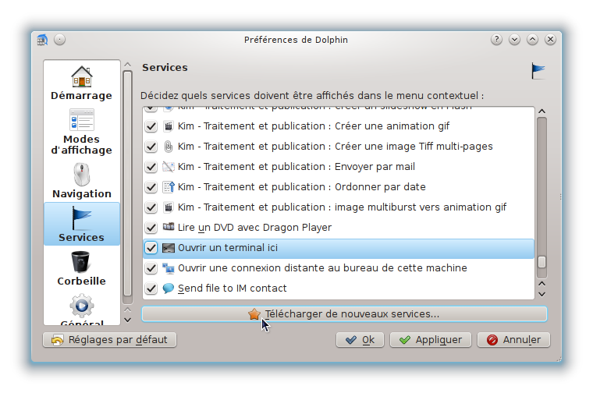This screenshot has width=593, height=393.
Task: Toggle image multiburst vers animation gif checkbox
Action: (151, 207)
